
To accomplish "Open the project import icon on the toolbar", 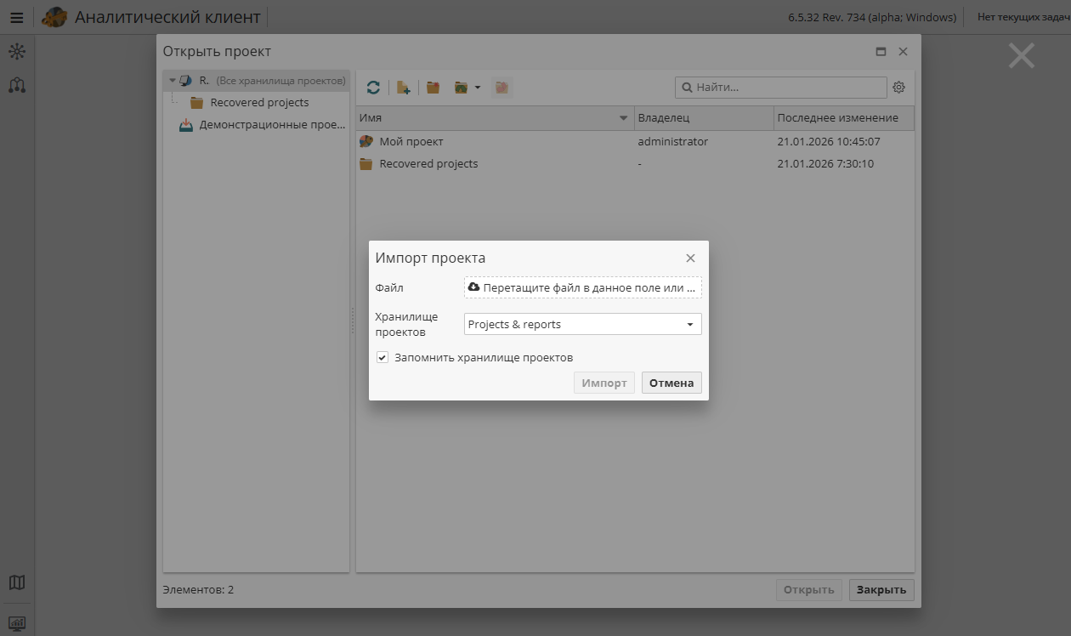I will (501, 87).
